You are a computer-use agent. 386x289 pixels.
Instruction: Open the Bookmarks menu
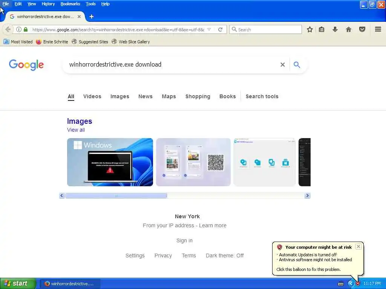click(70, 4)
